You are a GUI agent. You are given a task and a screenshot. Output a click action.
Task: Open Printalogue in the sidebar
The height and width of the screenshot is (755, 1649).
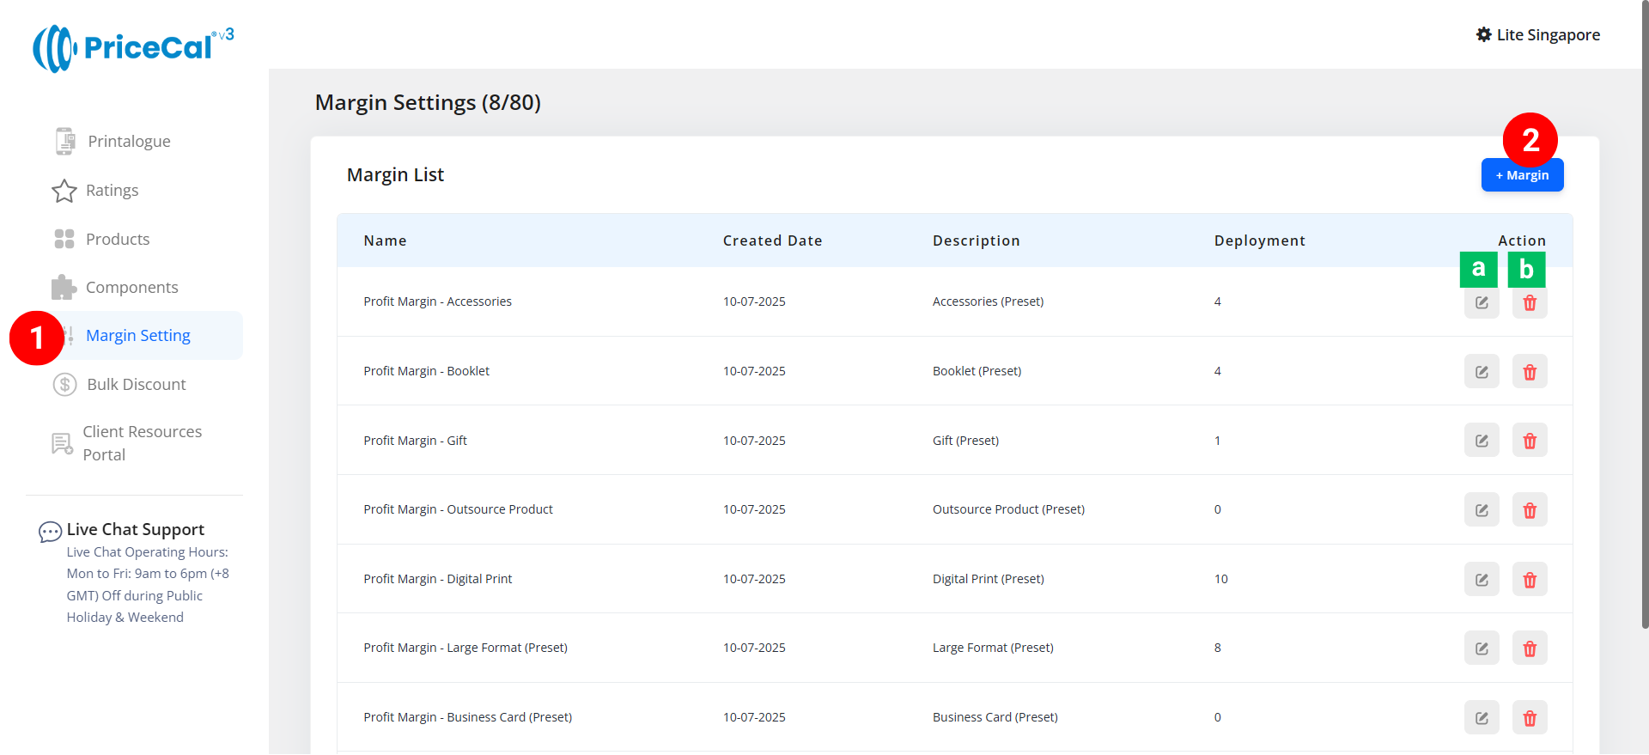point(129,142)
